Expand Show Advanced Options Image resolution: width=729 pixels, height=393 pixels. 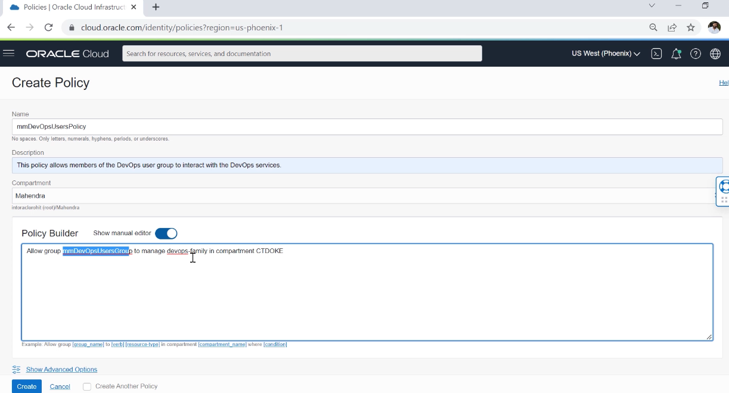(61, 370)
